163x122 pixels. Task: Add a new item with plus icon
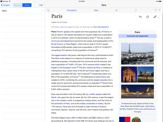tap(116, 10)
